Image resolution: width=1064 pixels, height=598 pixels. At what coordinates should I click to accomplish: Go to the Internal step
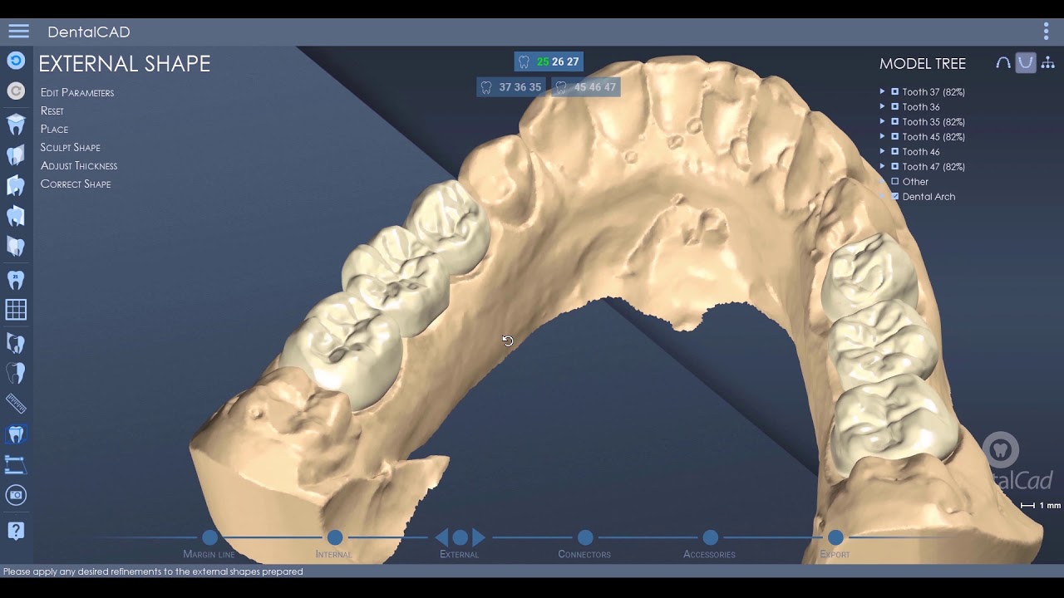click(335, 537)
